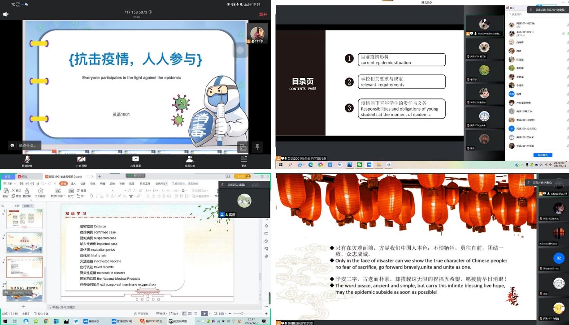The width and height of the screenshot is (569, 325).
Task: Start slideshow with the 当页开始 play icon
Action: point(39,192)
